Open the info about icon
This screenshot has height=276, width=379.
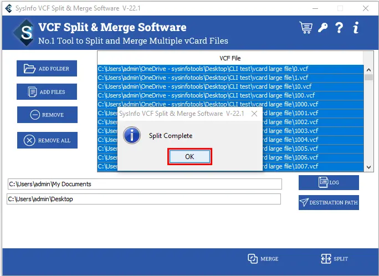click(356, 27)
